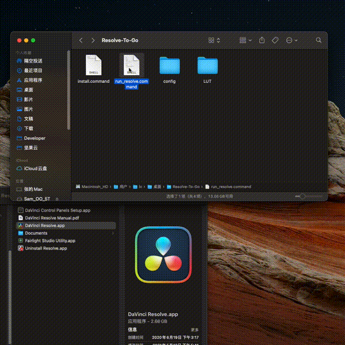Eject the Sam_OO_5T drive
This screenshot has width=345, height=345.
pos(57,199)
